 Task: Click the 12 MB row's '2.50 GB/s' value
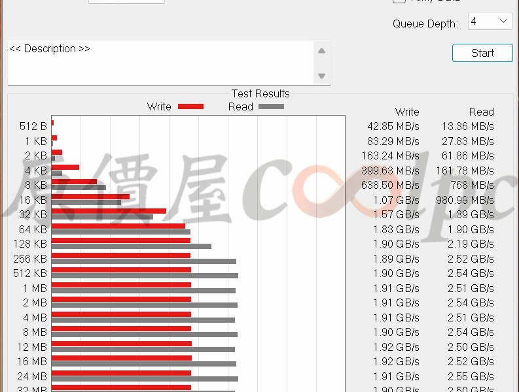(x=471, y=347)
